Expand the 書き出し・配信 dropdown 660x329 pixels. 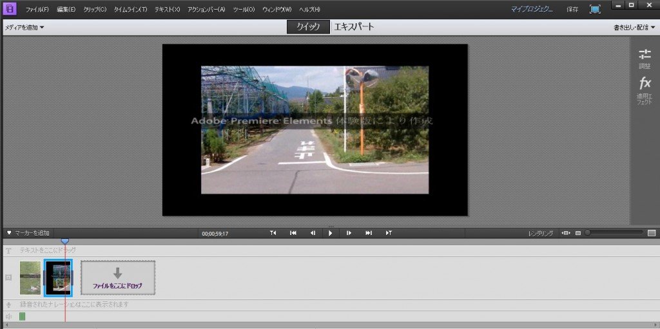[x=634, y=28]
